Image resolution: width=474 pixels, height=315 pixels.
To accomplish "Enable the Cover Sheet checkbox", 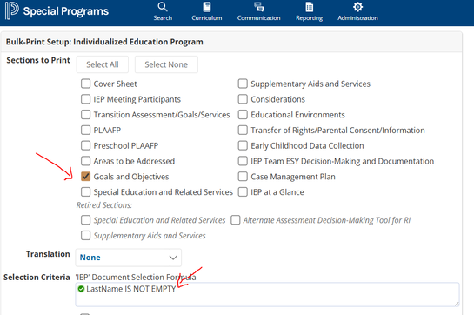I will 85,84.
